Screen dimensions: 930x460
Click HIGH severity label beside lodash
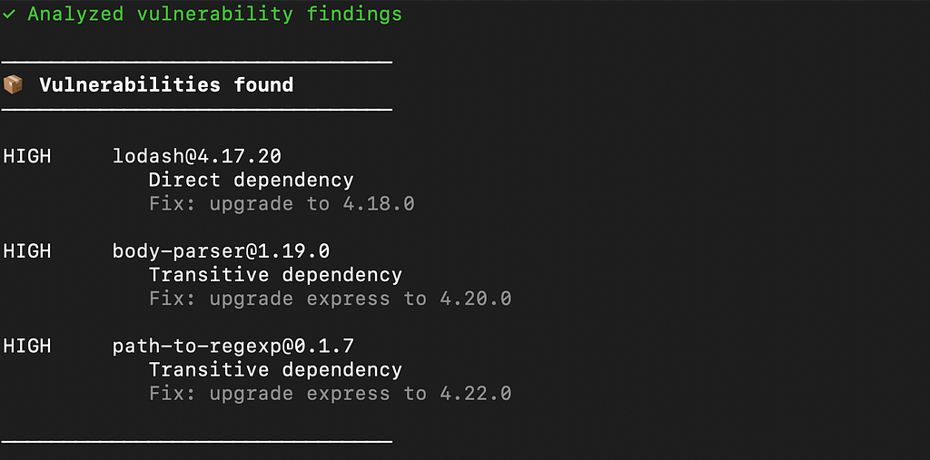[27, 156]
